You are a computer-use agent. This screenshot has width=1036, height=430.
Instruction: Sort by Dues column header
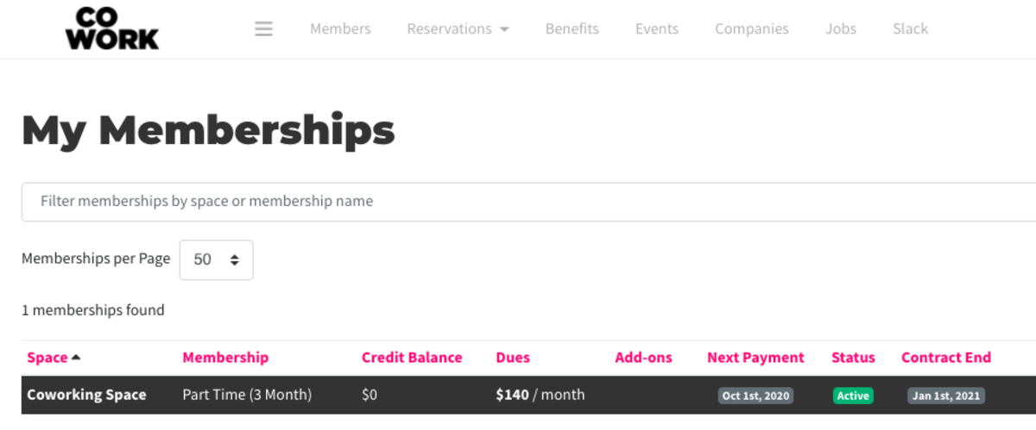pyautogui.click(x=513, y=358)
